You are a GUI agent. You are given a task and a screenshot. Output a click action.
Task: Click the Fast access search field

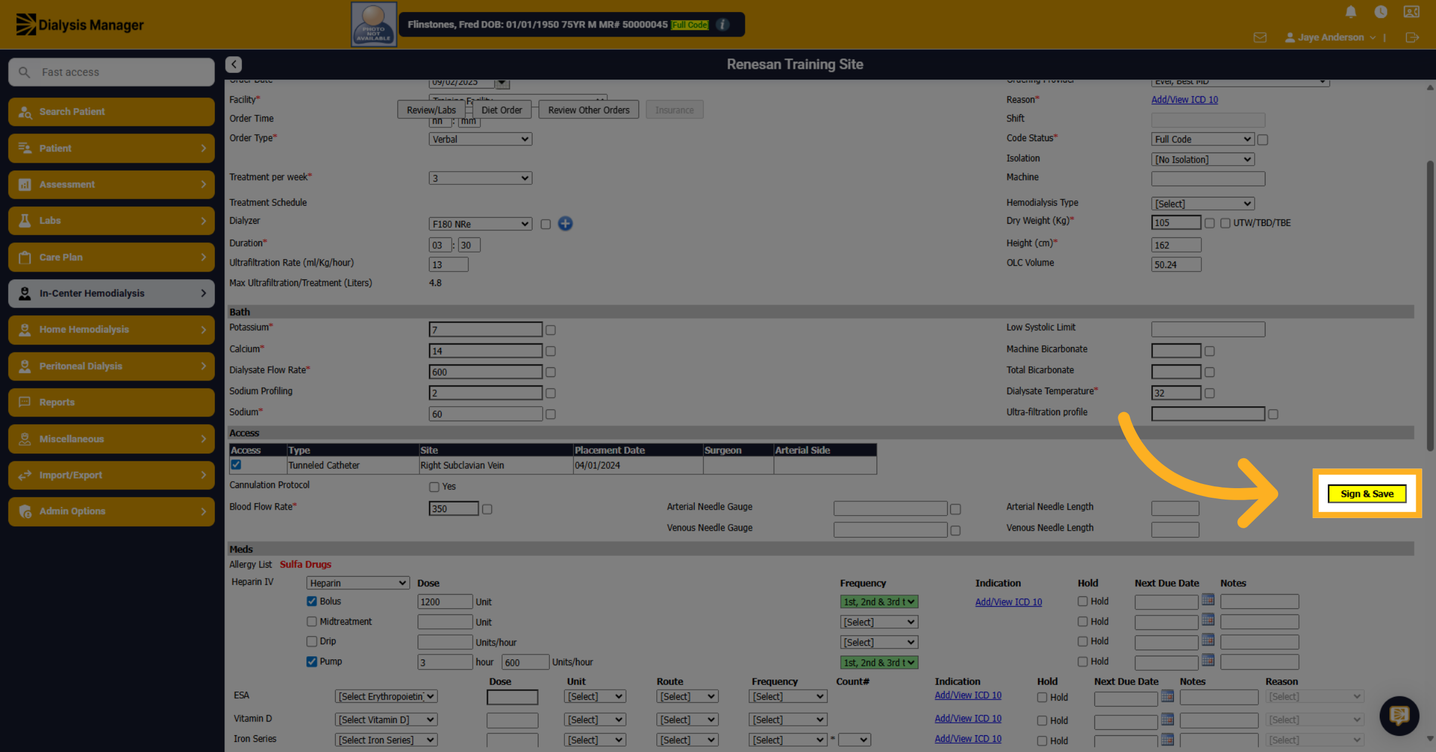tap(112, 72)
